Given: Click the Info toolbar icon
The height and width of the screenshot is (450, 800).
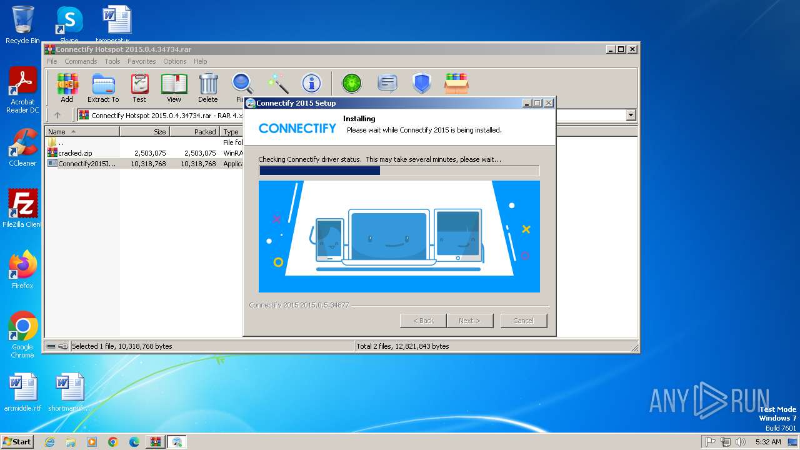Looking at the screenshot, I should tap(311, 83).
